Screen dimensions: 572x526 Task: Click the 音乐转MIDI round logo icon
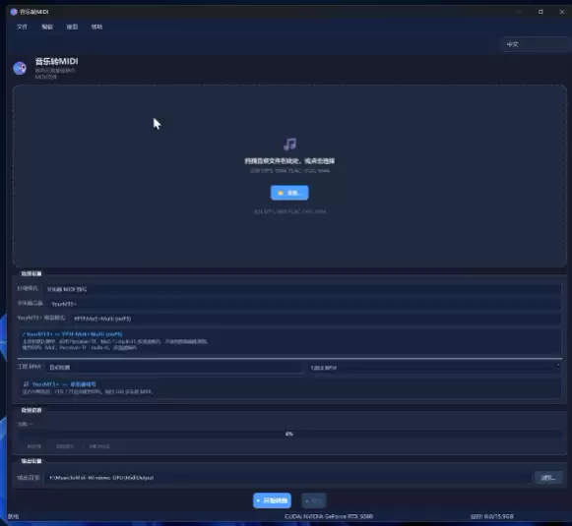[x=20, y=68]
